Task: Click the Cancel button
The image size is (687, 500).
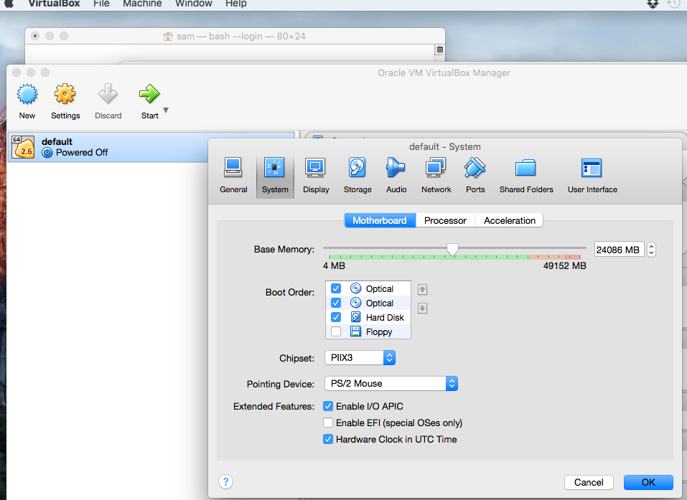Action: pyautogui.click(x=589, y=482)
